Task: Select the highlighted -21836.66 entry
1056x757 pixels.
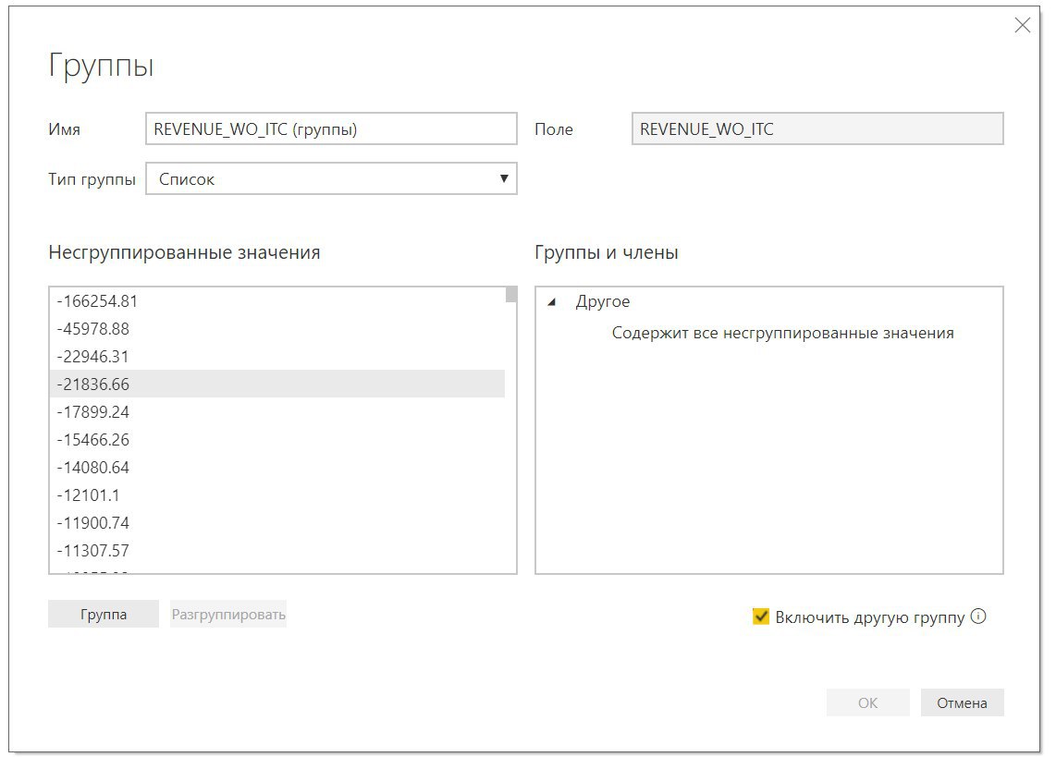Action: pyautogui.click(x=93, y=385)
